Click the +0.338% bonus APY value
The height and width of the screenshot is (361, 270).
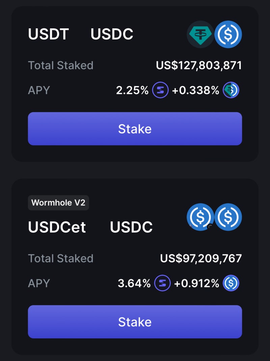coord(195,90)
